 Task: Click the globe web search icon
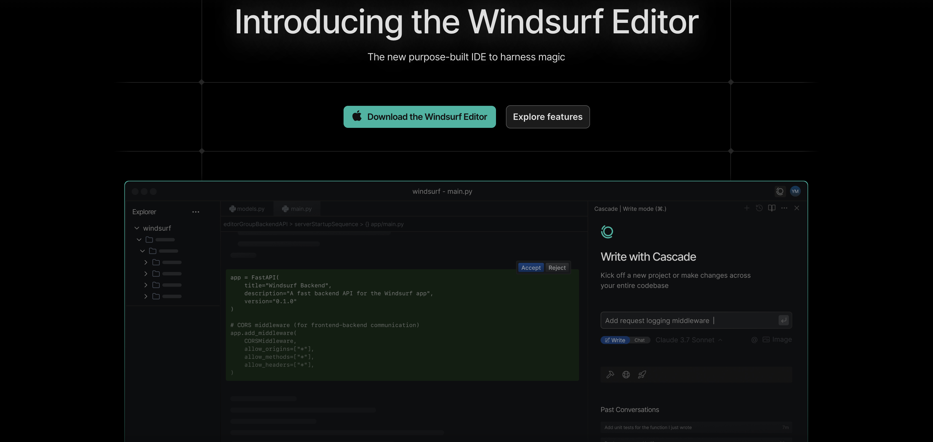tap(626, 375)
